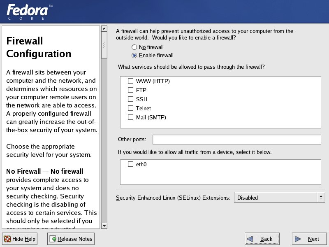Click the Hide Help button
329x247 pixels.
[x=20, y=239]
